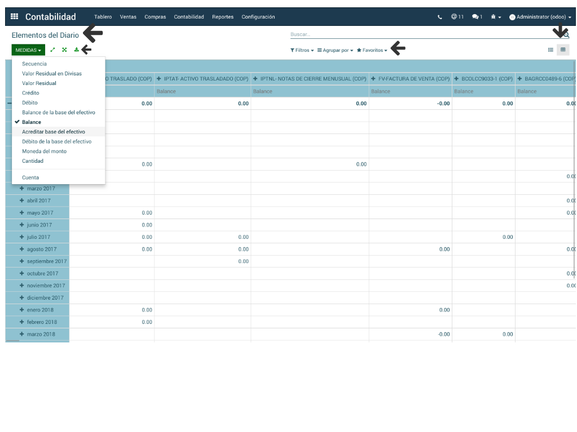This screenshot has width=577, height=432.
Task: Switch to list view
Action: 550,50
